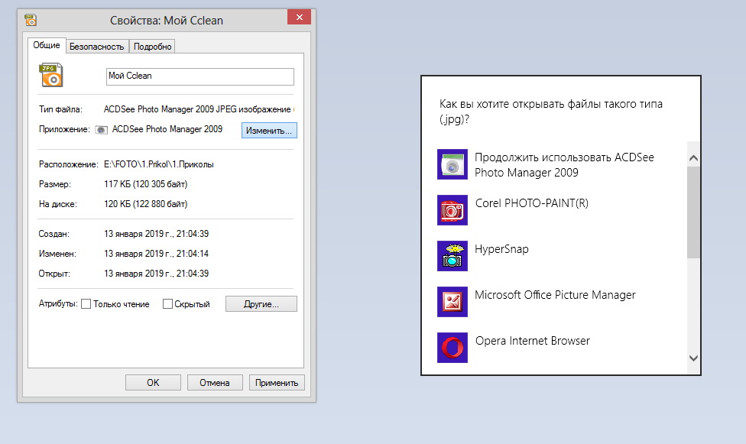Click the small ACDSee icon next to Приложение
The height and width of the screenshot is (444, 746).
101,129
